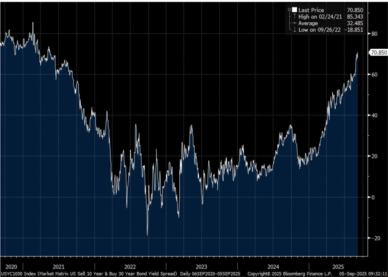Click the Low marker icon in legend
The height and width of the screenshot is (277, 388).
[x=294, y=29]
